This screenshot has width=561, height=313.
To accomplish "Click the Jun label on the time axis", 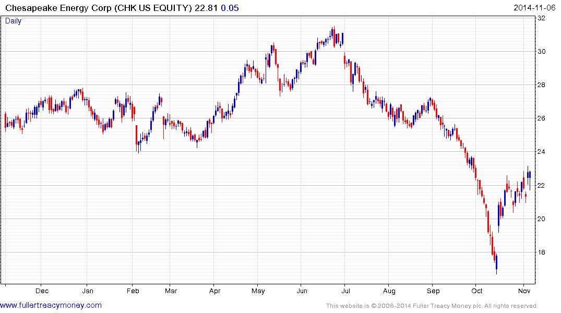I will point(302,291).
